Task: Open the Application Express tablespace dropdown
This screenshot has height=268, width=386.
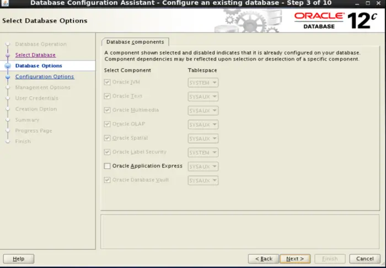Action: (x=203, y=167)
